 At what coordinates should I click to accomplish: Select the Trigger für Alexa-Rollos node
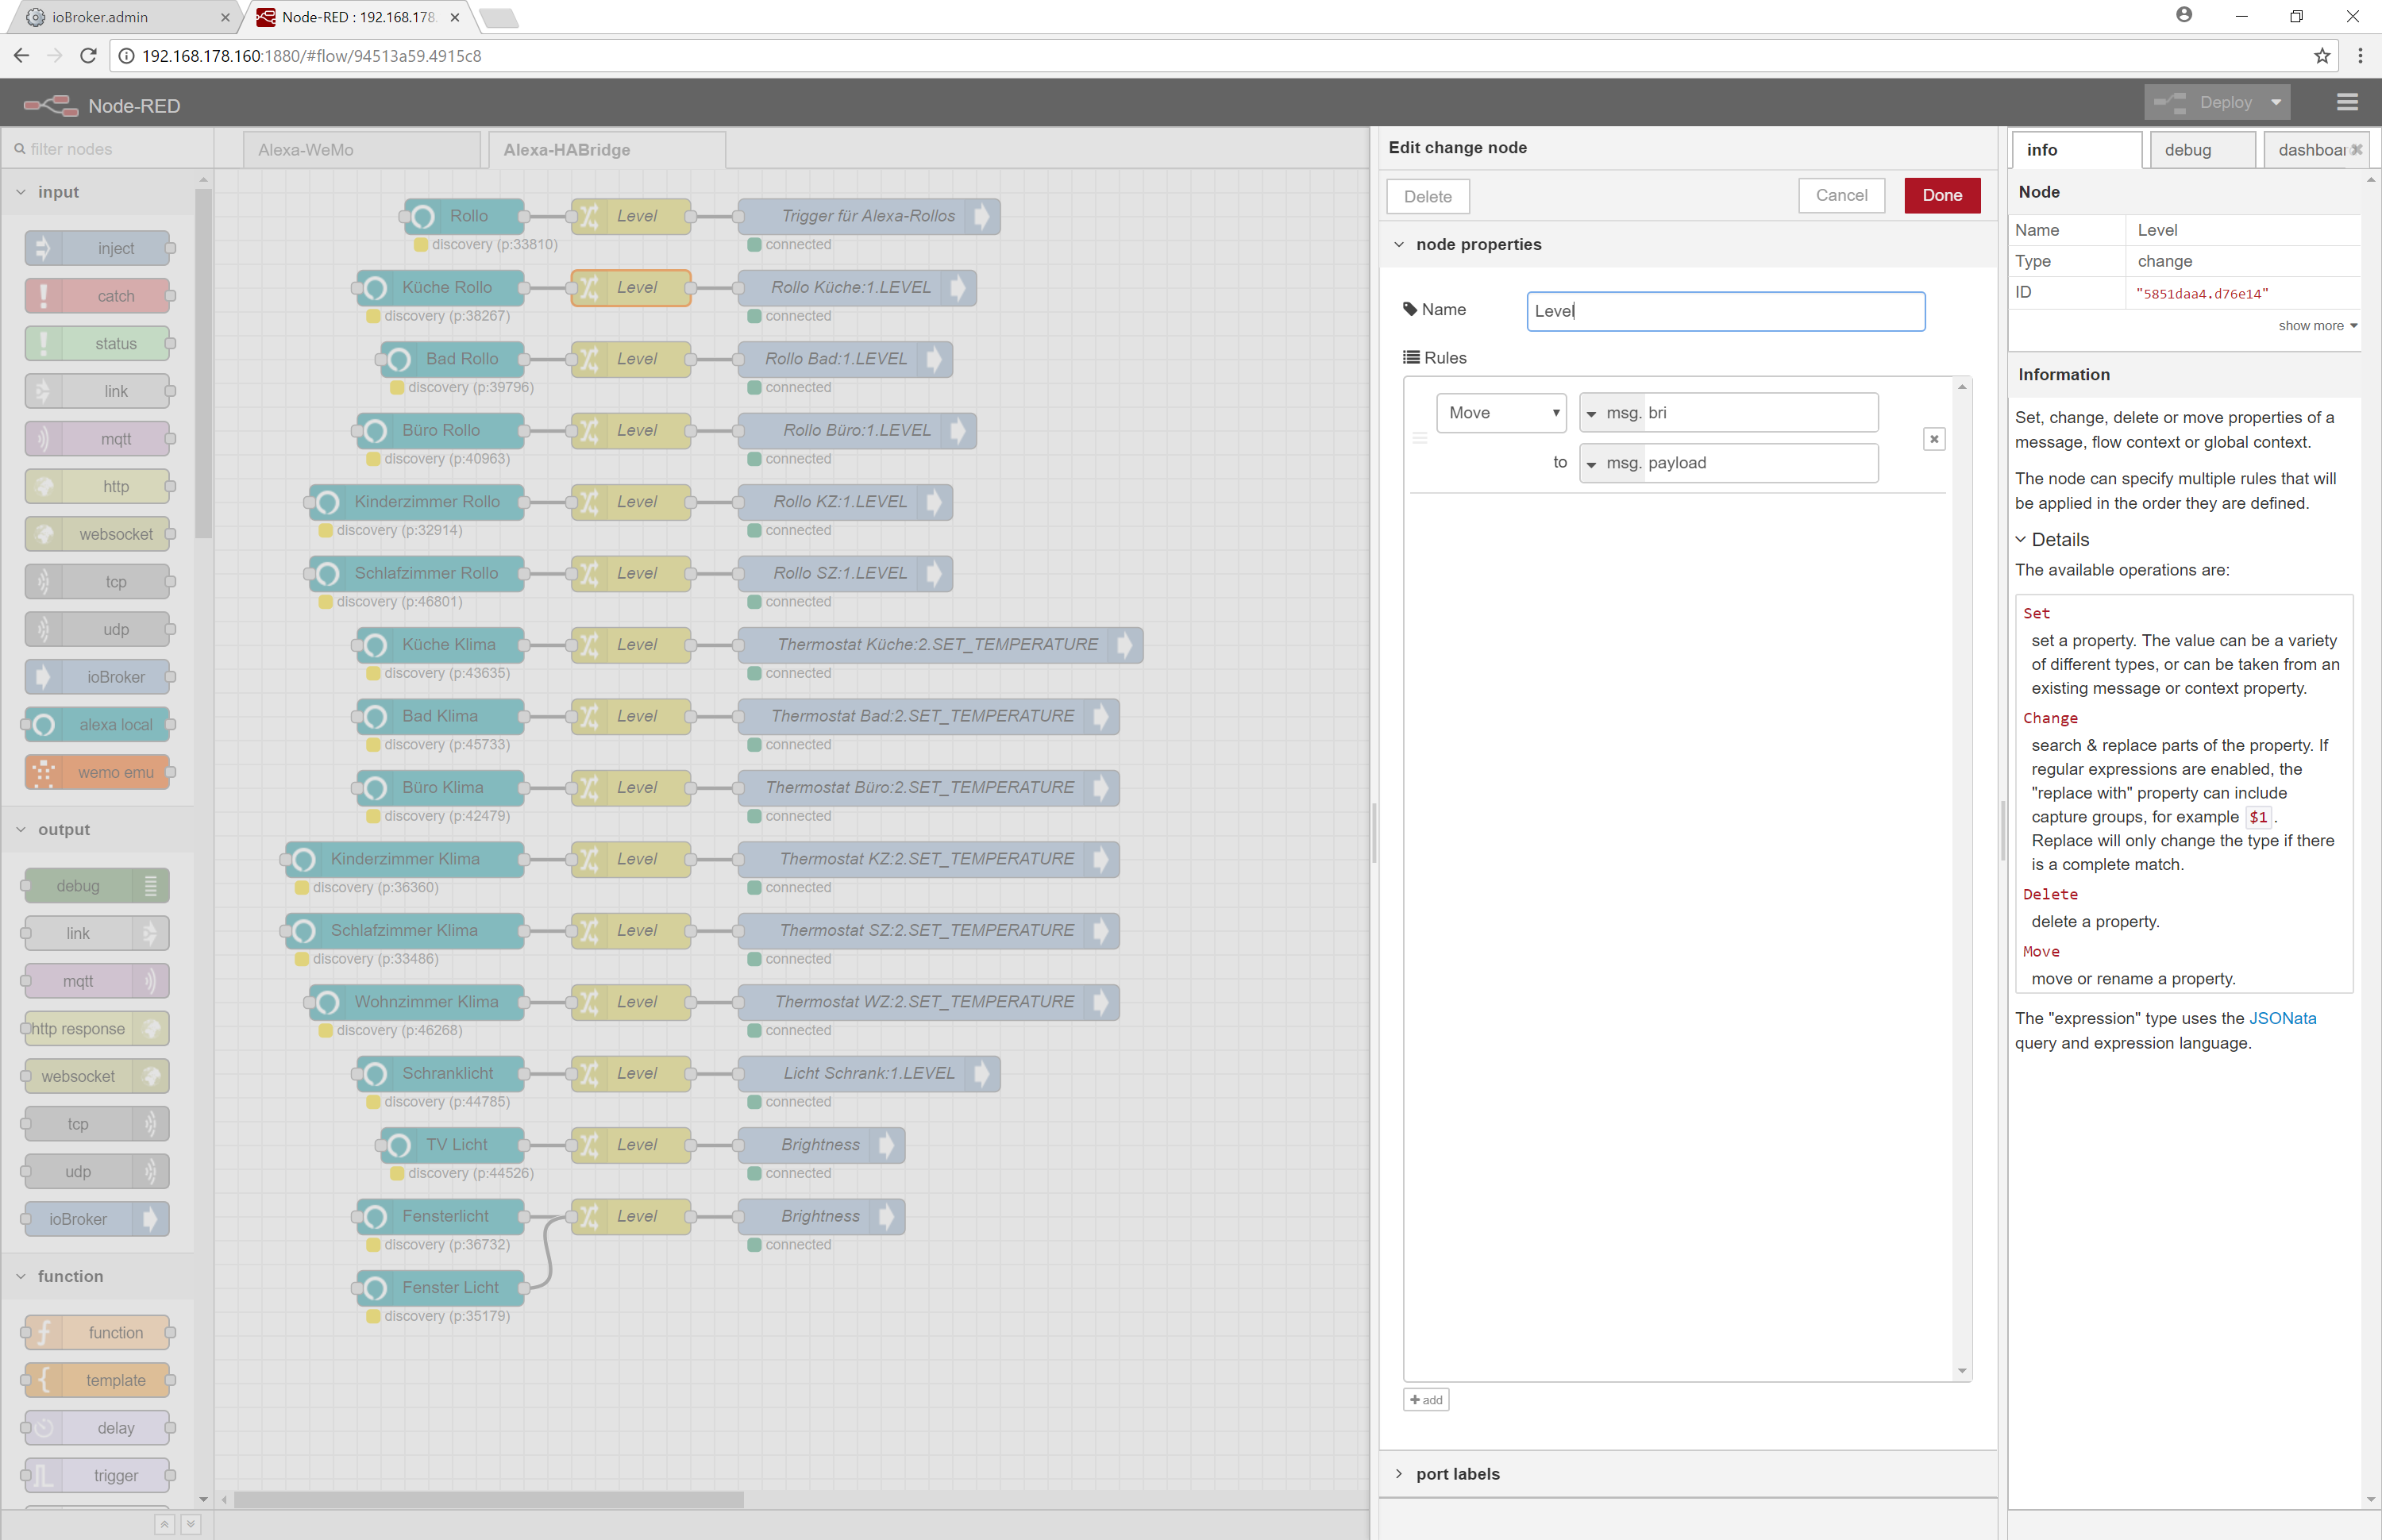[x=869, y=216]
